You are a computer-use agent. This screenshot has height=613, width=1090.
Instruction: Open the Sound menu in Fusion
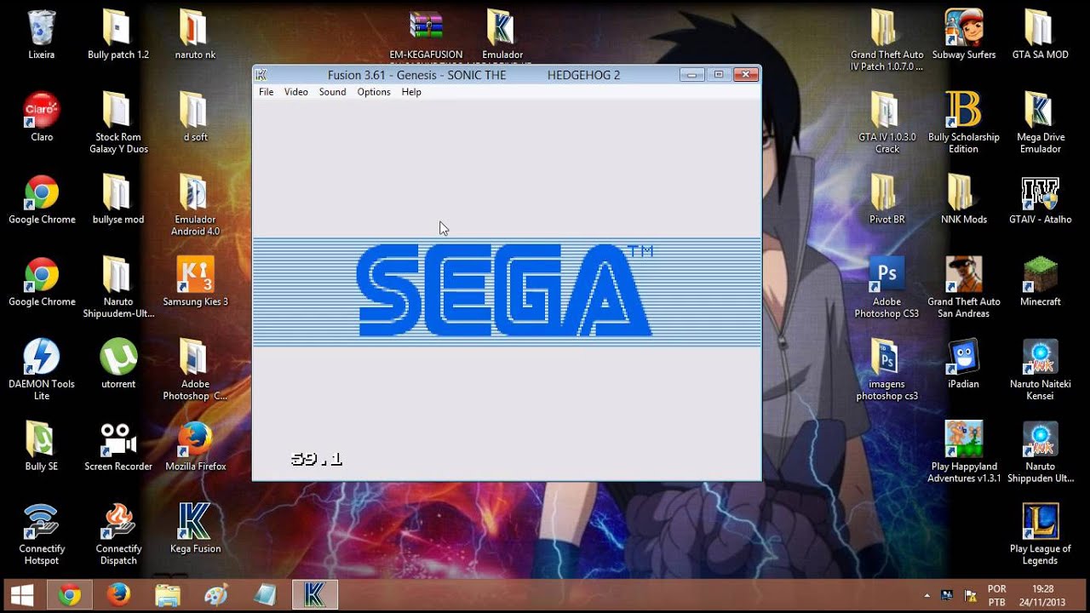pyautogui.click(x=332, y=92)
